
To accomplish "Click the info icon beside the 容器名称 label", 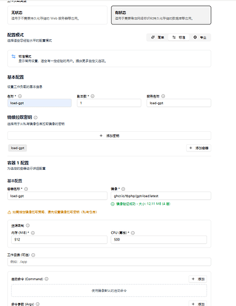I will pyautogui.click(x=26, y=189).
